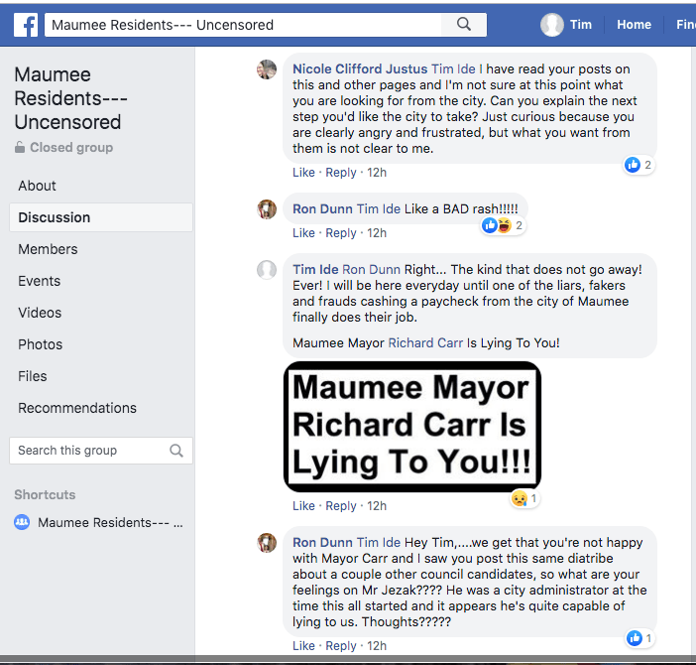This screenshot has width=696, height=665.
Task: Go to the group's Photos section
Action: click(x=41, y=344)
